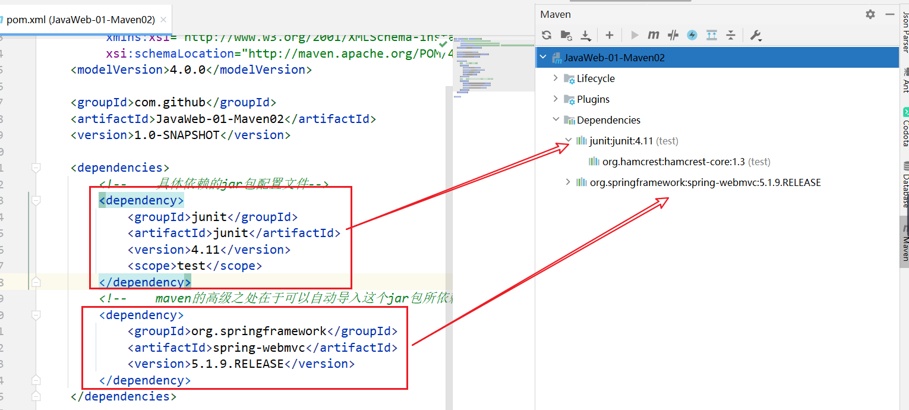Click Execute Maven Goal 'm' icon
The image size is (909, 410).
click(x=654, y=35)
